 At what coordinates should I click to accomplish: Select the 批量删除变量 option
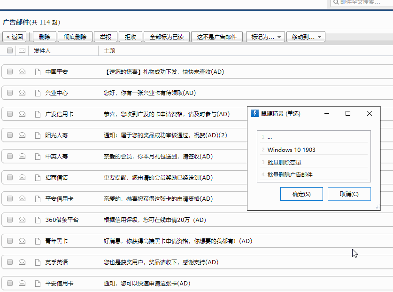314,162
